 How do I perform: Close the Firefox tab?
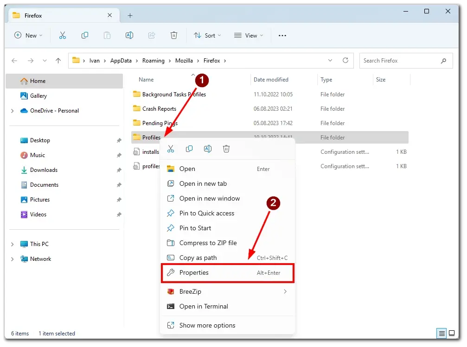point(109,15)
